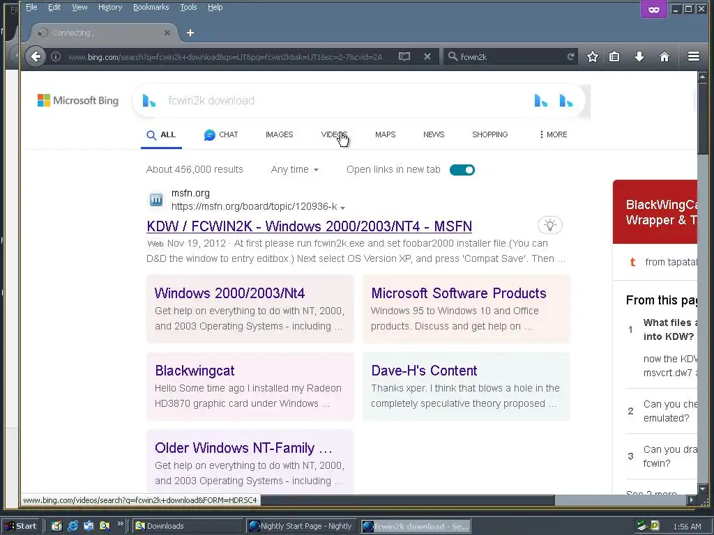Open a new tab with plus button
Screen dimensions: 714x535
pyautogui.click(x=190, y=33)
